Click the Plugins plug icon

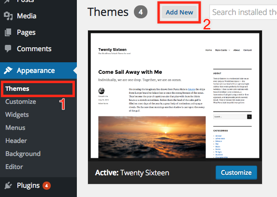pyautogui.click(x=8, y=185)
